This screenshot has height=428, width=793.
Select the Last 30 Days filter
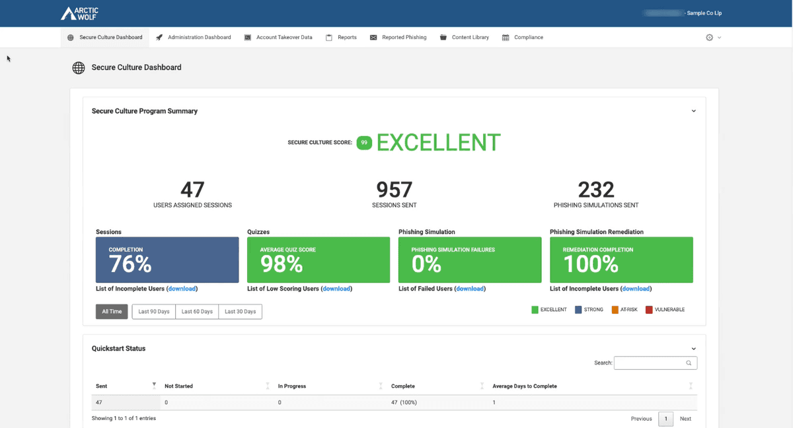240,312
